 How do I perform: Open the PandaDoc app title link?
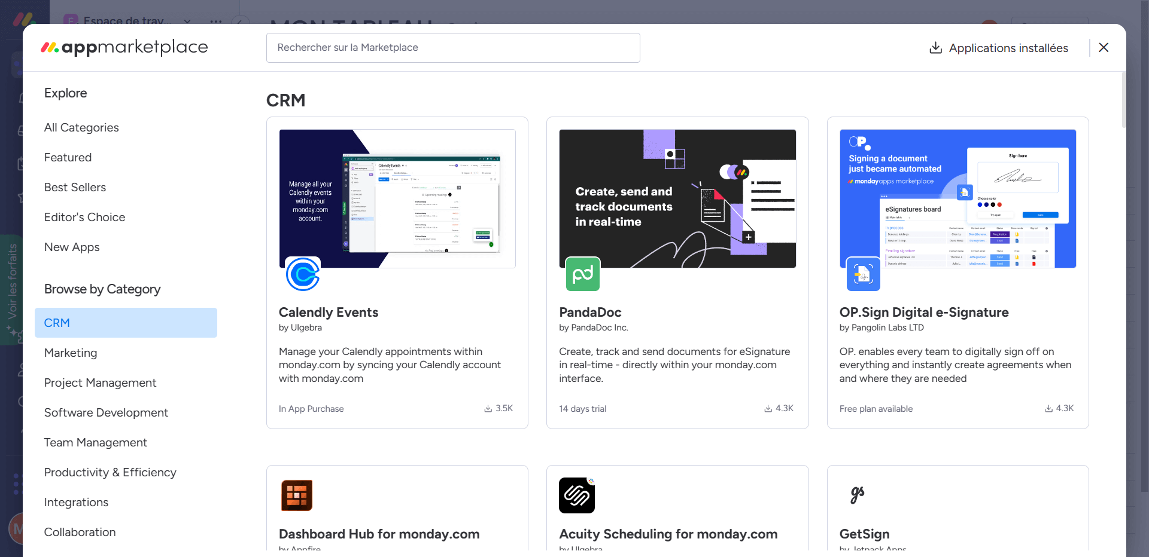590,312
